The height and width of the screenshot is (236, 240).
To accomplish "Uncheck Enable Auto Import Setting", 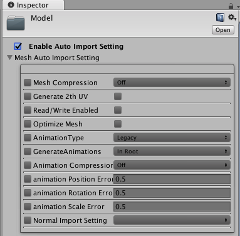I will (18, 46).
